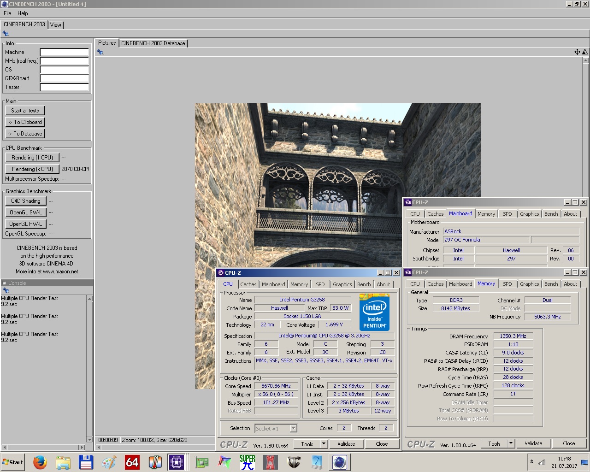This screenshot has height=472, width=590.
Task: Click the floppy disk taskbar icon
Action: (x=86, y=462)
